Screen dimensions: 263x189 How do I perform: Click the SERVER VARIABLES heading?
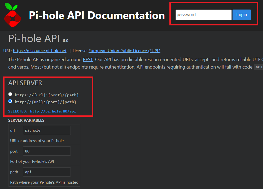click(x=26, y=120)
